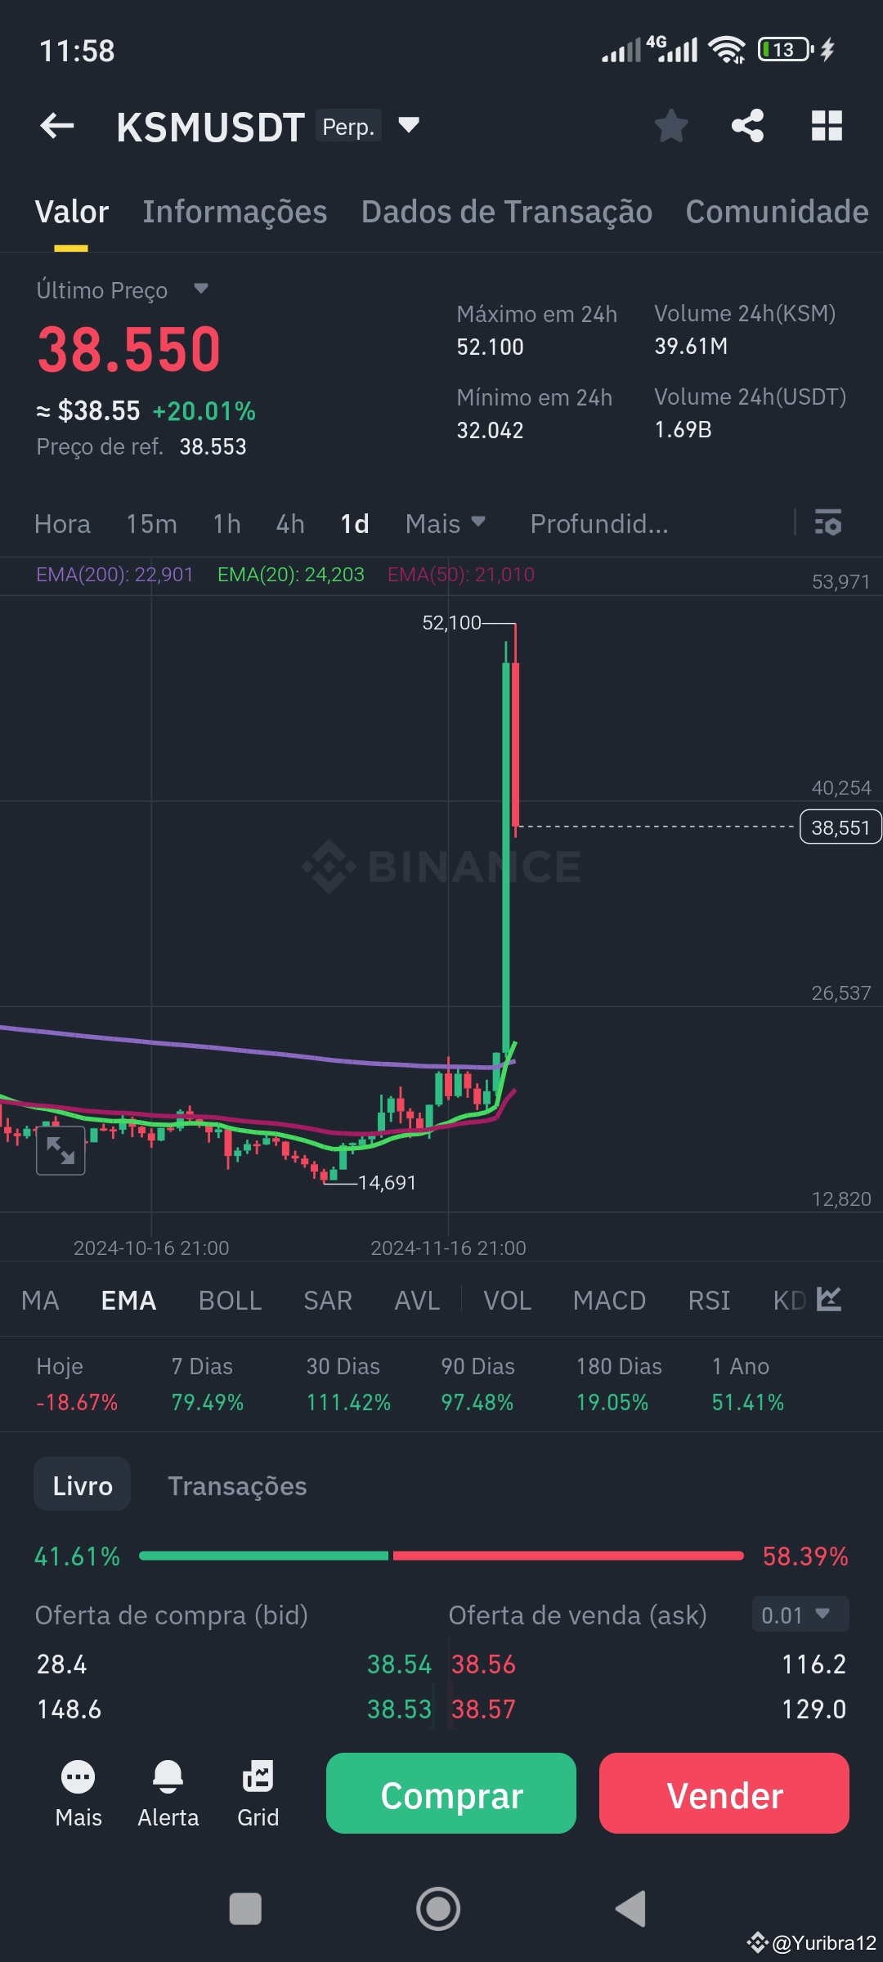Tap the back arrow icon
The image size is (883, 1962).
(x=57, y=126)
